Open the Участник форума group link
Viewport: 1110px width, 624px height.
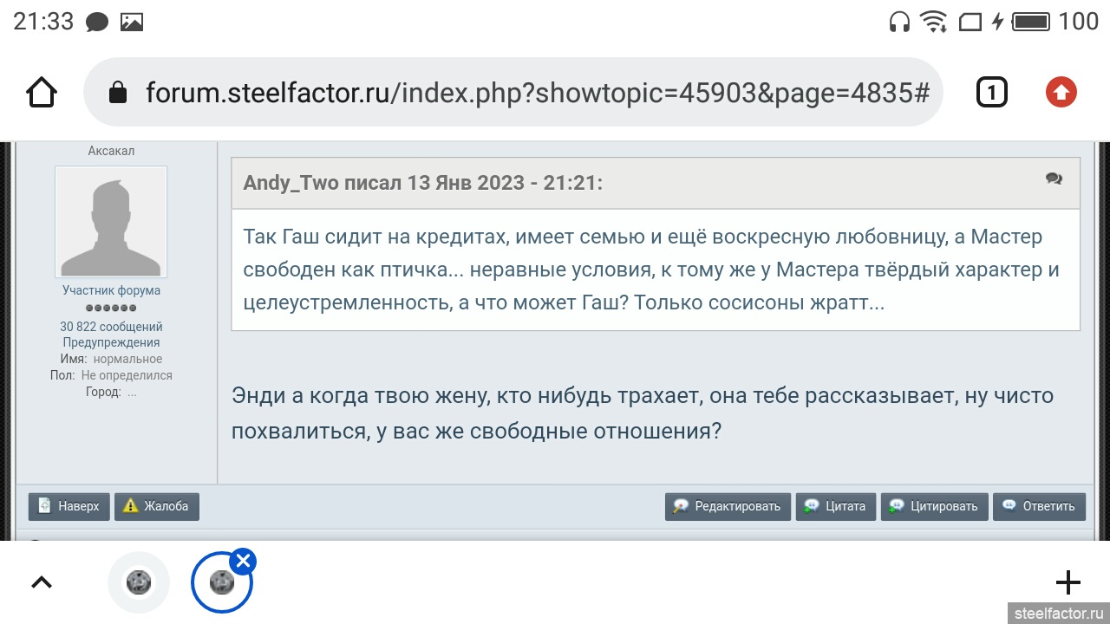tap(111, 290)
